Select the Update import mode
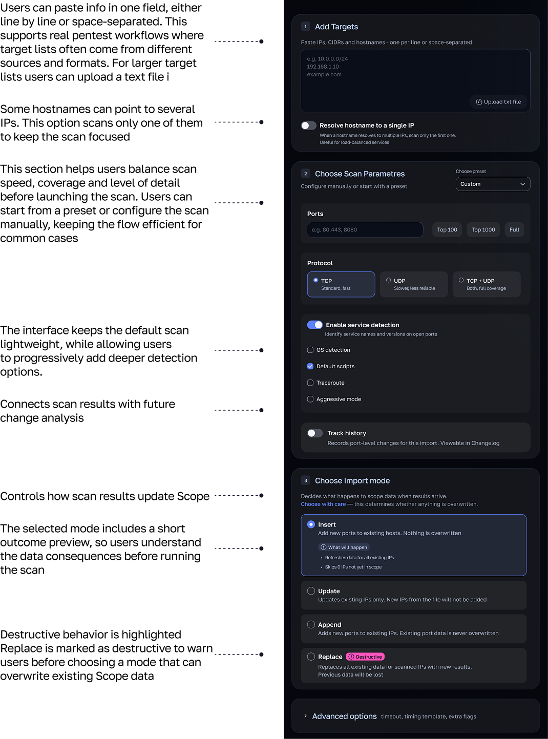 tap(414, 595)
